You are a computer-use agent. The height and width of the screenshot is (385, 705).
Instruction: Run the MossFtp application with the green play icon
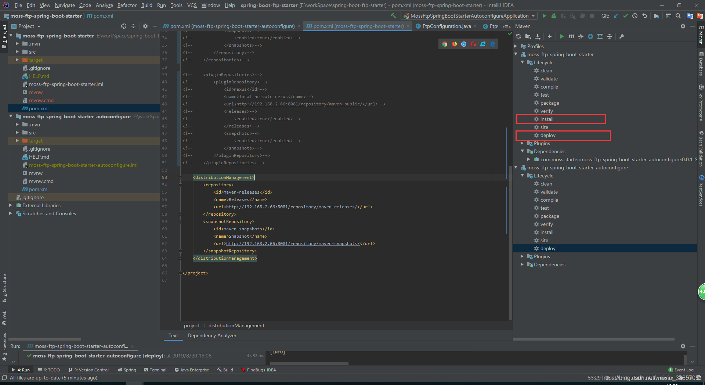(544, 16)
